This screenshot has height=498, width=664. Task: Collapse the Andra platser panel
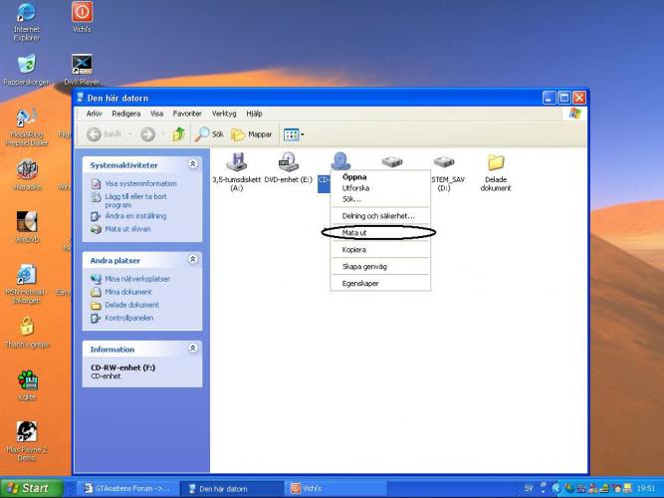pyautogui.click(x=192, y=260)
